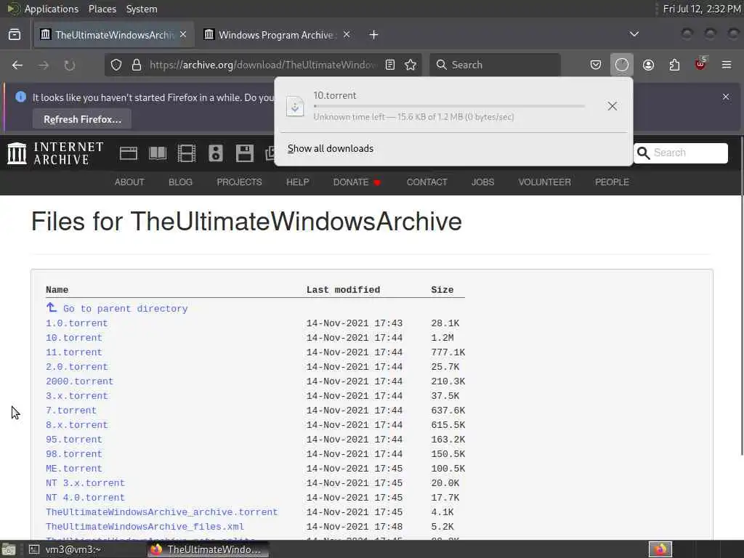This screenshot has width=744, height=558.
Task: Open Internet Archive Software floppy icon
Action: point(244,153)
